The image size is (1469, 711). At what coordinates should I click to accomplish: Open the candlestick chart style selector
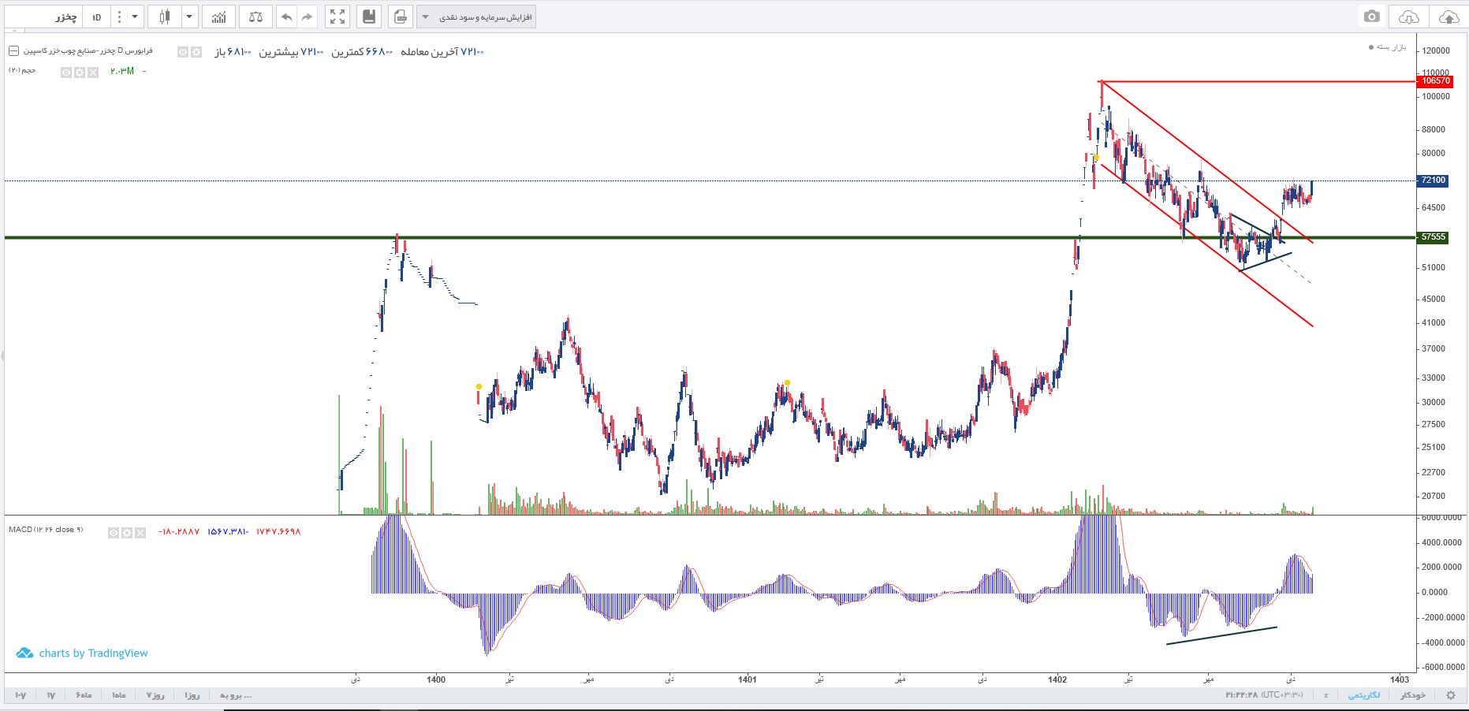pyautogui.click(x=166, y=17)
